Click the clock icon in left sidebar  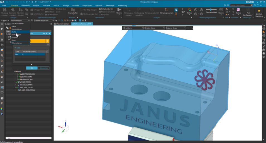tap(2, 93)
